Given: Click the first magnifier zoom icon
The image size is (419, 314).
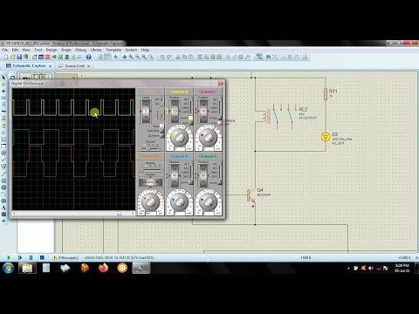Looking at the screenshot, I should coord(131,57).
